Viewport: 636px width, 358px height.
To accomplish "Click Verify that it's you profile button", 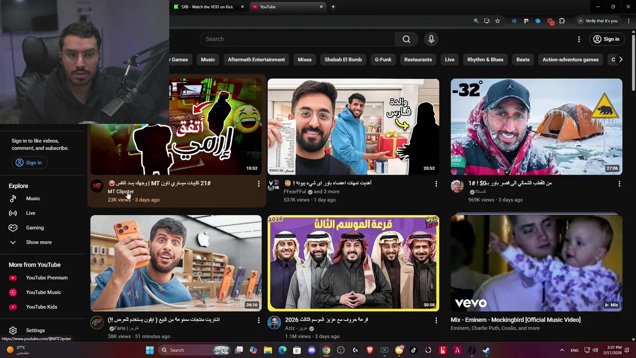I will click(598, 21).
